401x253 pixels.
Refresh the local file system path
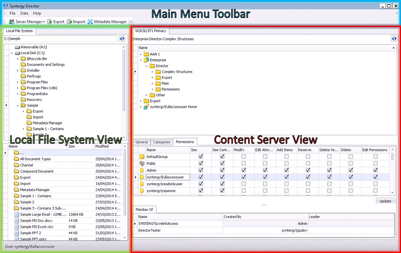click(x=122, y=39)
